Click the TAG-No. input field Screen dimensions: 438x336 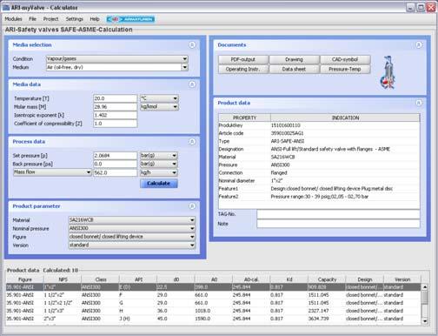tap(338, 214)
